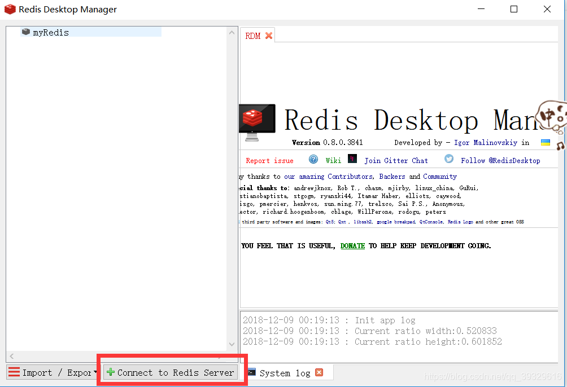Open the QtConsole link

tap(431, 222)
